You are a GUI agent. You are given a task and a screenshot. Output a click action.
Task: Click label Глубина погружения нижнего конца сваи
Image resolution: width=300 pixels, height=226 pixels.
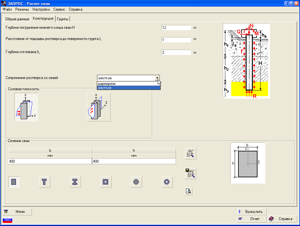pos(40,27)
